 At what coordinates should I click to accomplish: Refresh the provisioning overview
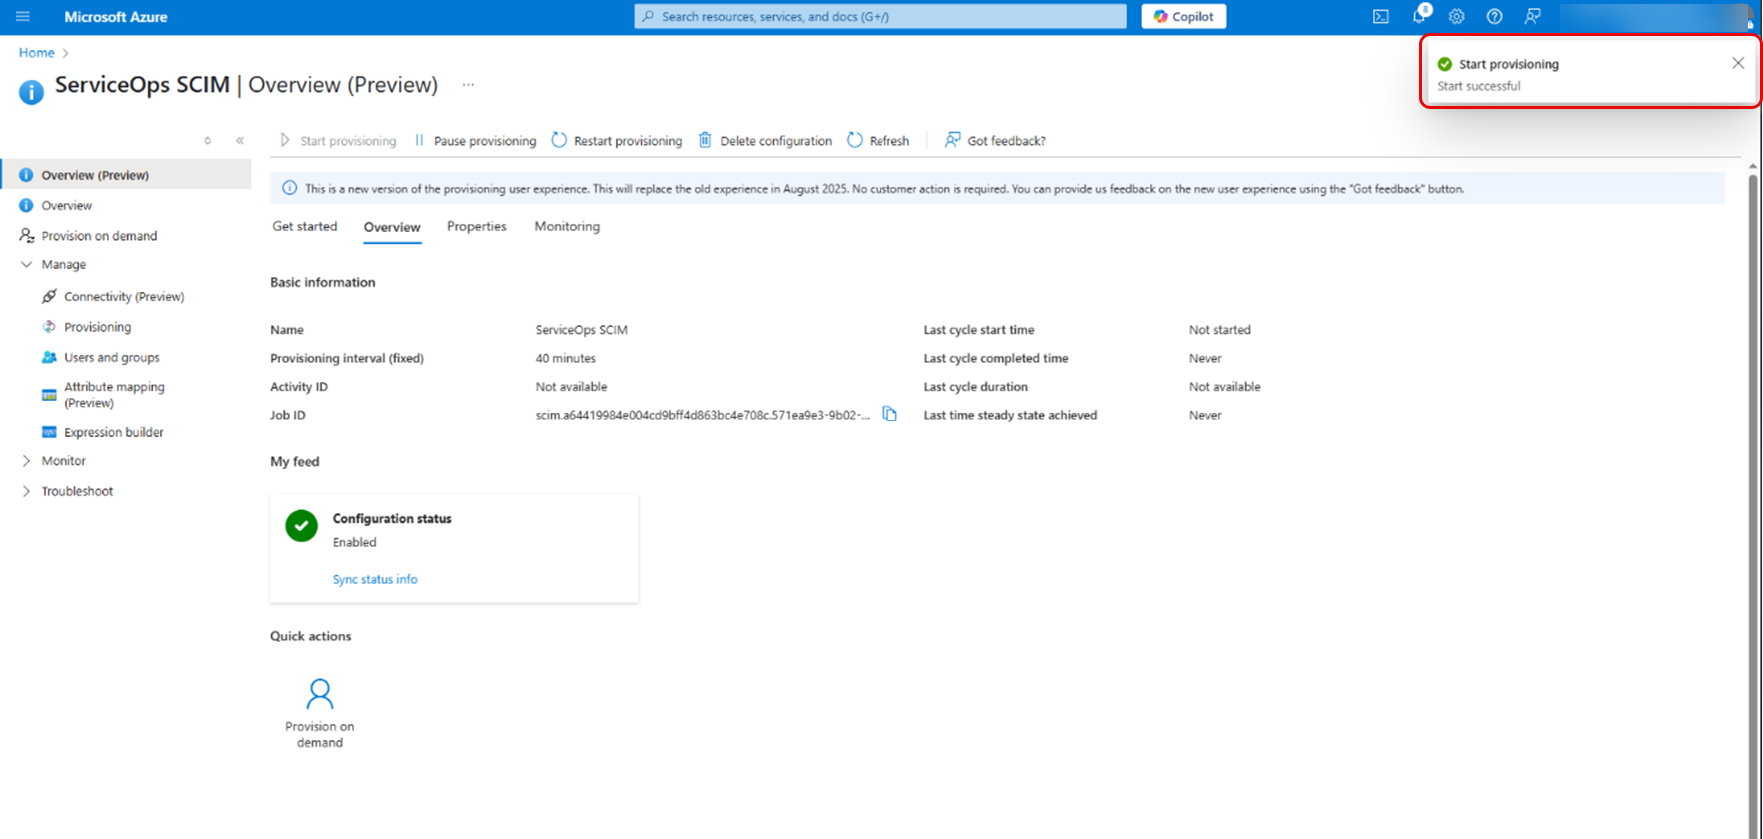point(879,141)
